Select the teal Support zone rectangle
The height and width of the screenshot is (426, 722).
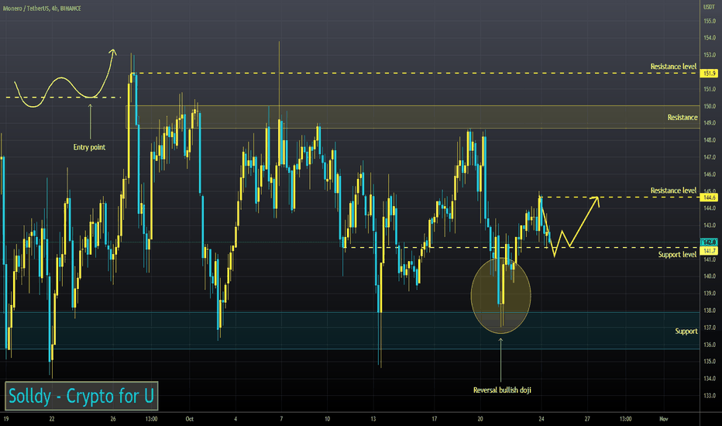[x=350, y=330]
